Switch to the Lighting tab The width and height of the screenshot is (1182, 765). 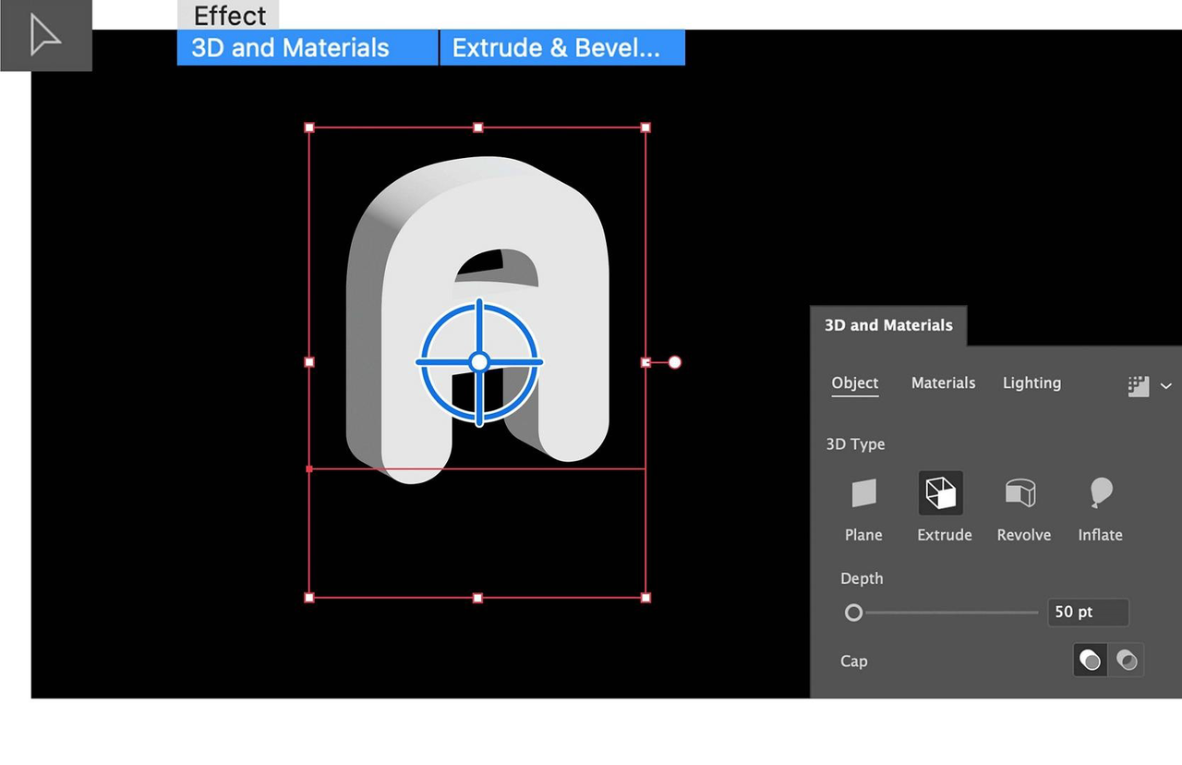point(1031,382)
